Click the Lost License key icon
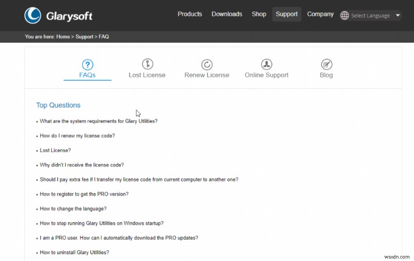This screenshot has height=261, width=414. pos(147,64)
